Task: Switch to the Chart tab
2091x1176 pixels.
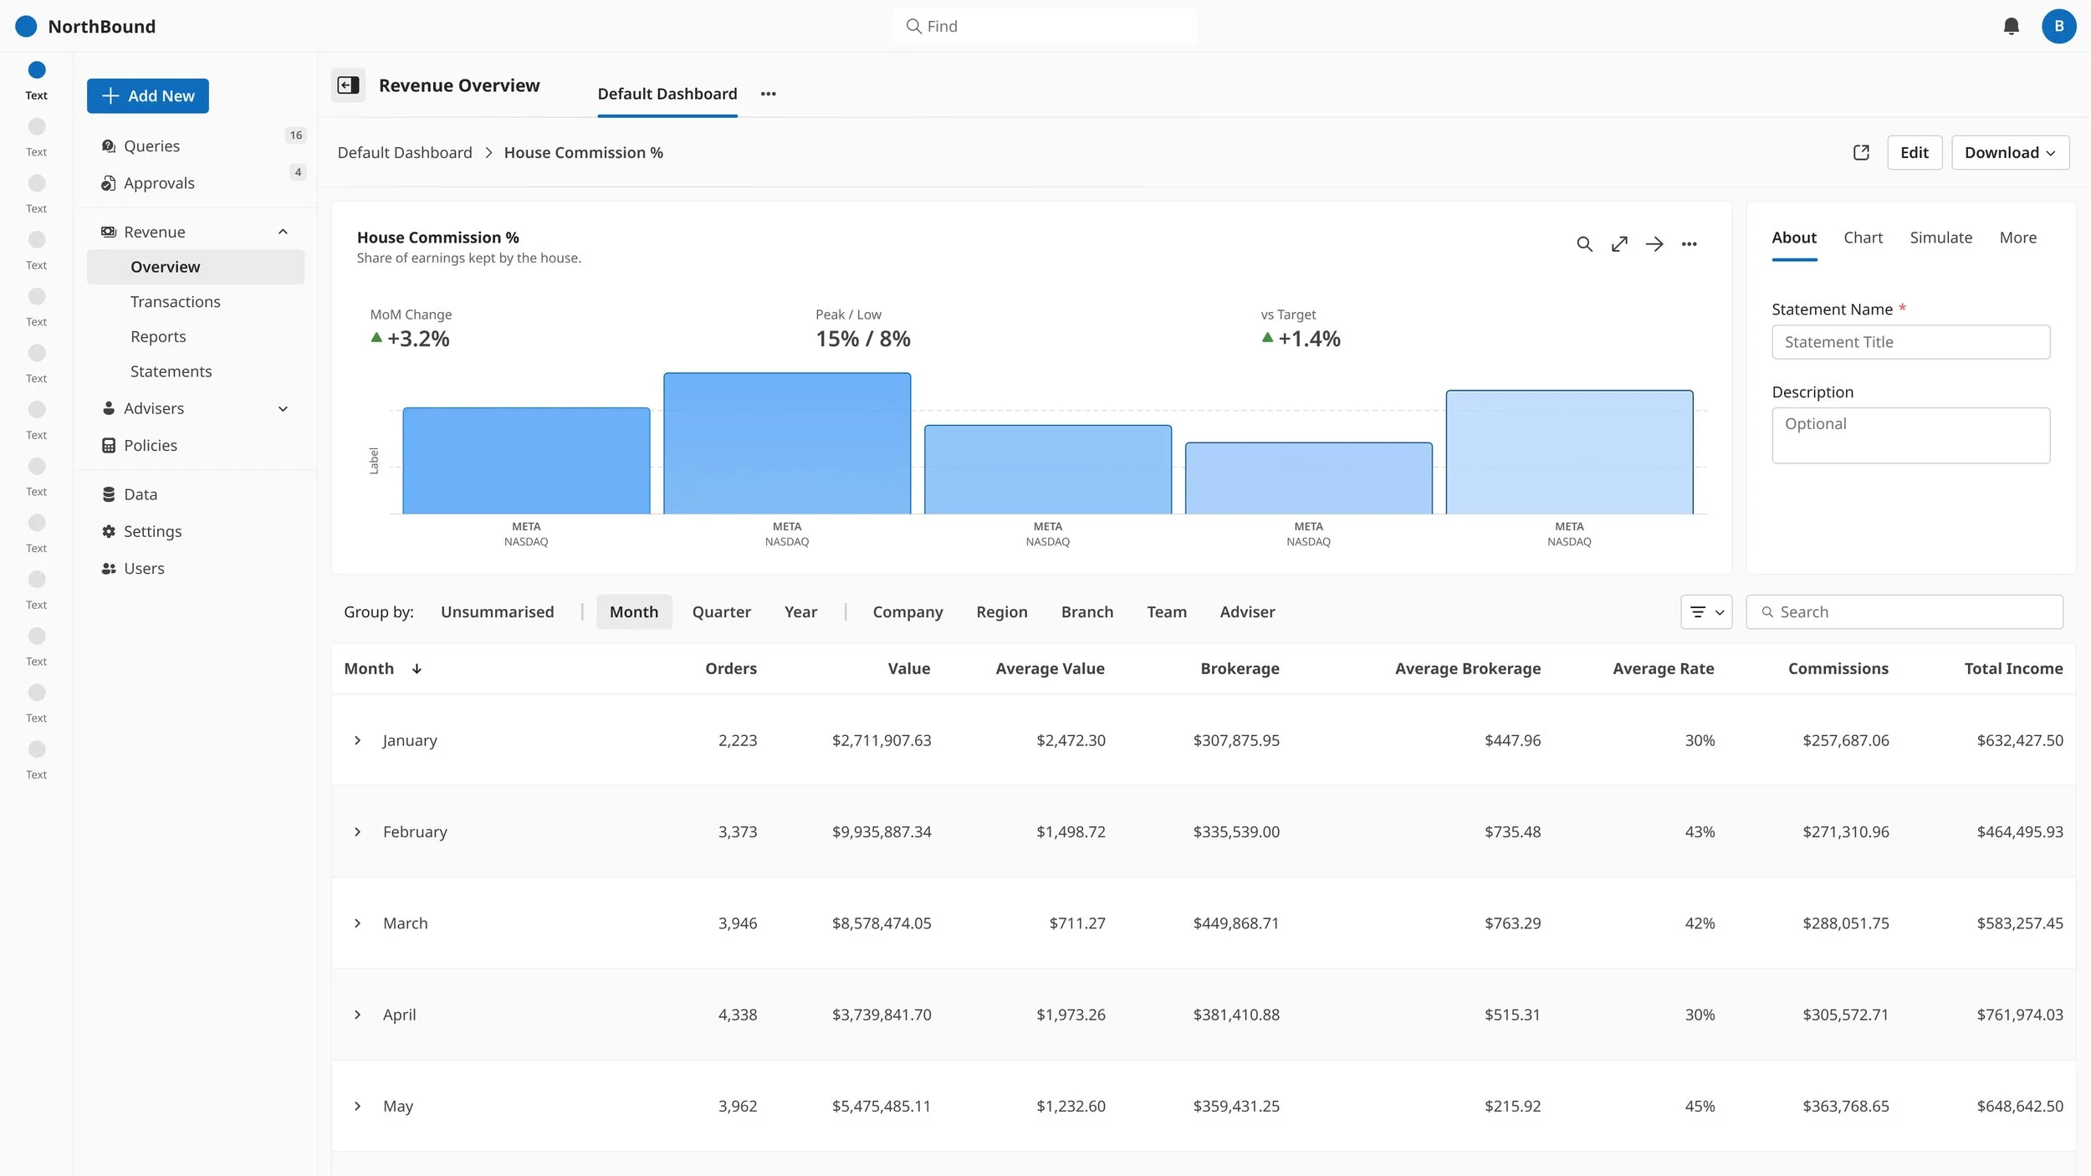Action: (x=1863, y=238)
